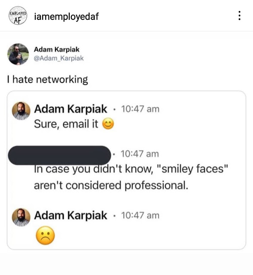This screenshot has width=253, height=275.
Task: Click the frowning face emoji
Action: click(45, 235)
